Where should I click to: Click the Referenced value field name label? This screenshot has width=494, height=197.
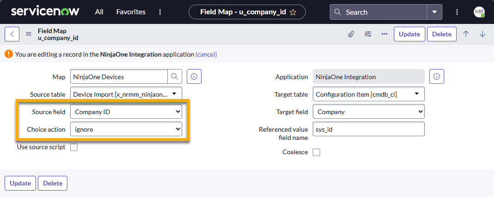pyautogui.click(x=284, y=133)
